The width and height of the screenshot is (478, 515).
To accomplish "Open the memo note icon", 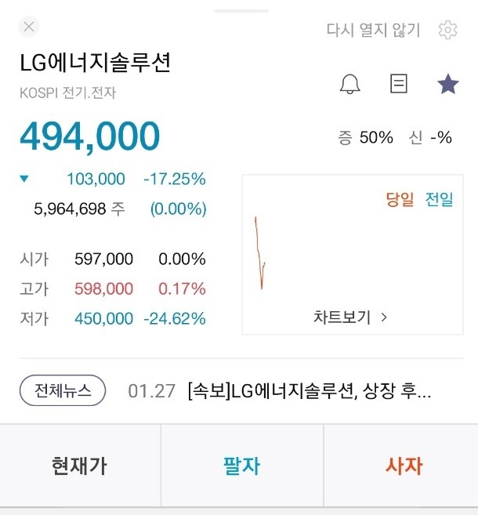I will 399,85.
